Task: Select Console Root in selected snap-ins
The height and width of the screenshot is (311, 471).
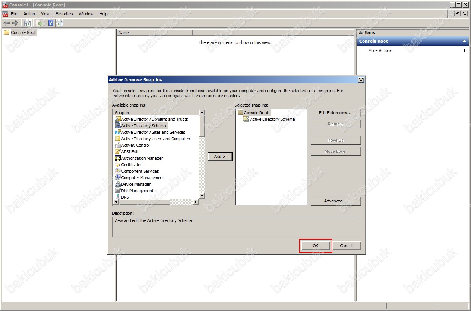Action: point(253,113)
